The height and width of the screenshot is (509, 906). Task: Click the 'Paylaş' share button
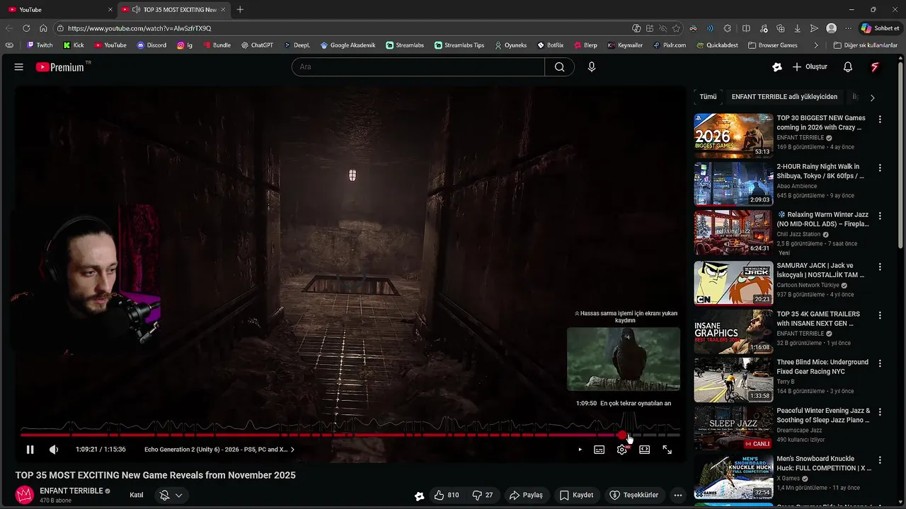(x=526, y=496)
